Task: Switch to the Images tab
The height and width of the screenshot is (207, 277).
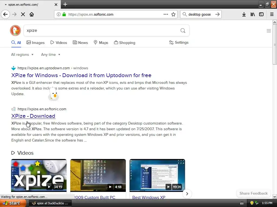Action: [35, 43]
